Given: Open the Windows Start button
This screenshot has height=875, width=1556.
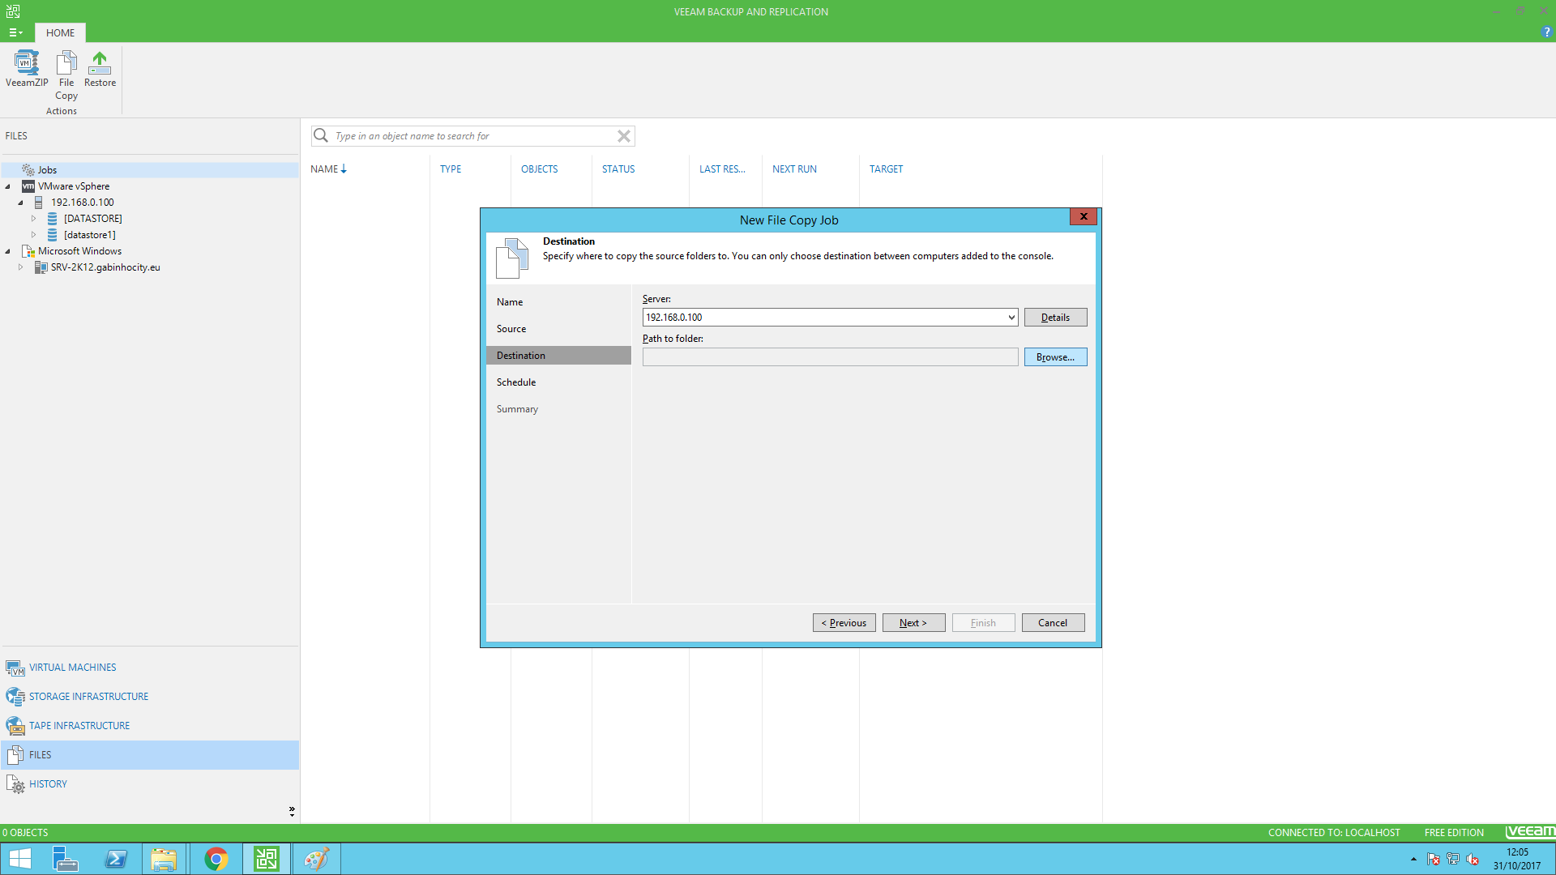Looking at the screenshot, I should [x=20, y=859].
